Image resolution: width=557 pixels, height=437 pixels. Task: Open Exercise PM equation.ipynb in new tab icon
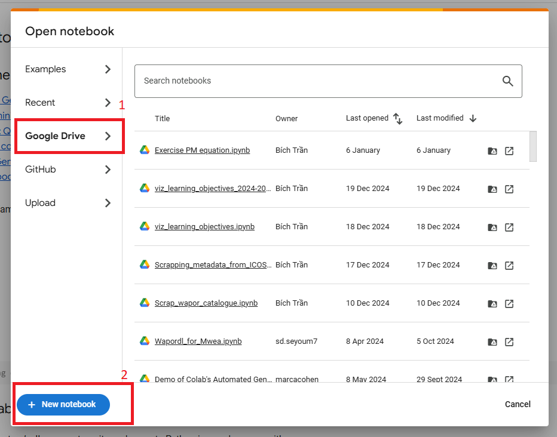tap(509, 151)
